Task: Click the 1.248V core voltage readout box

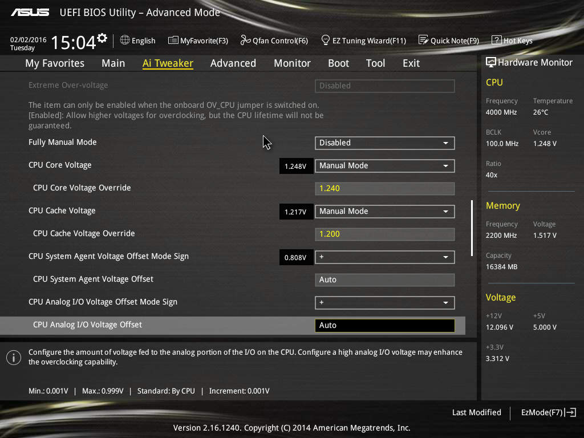Action: coord(296,166)
